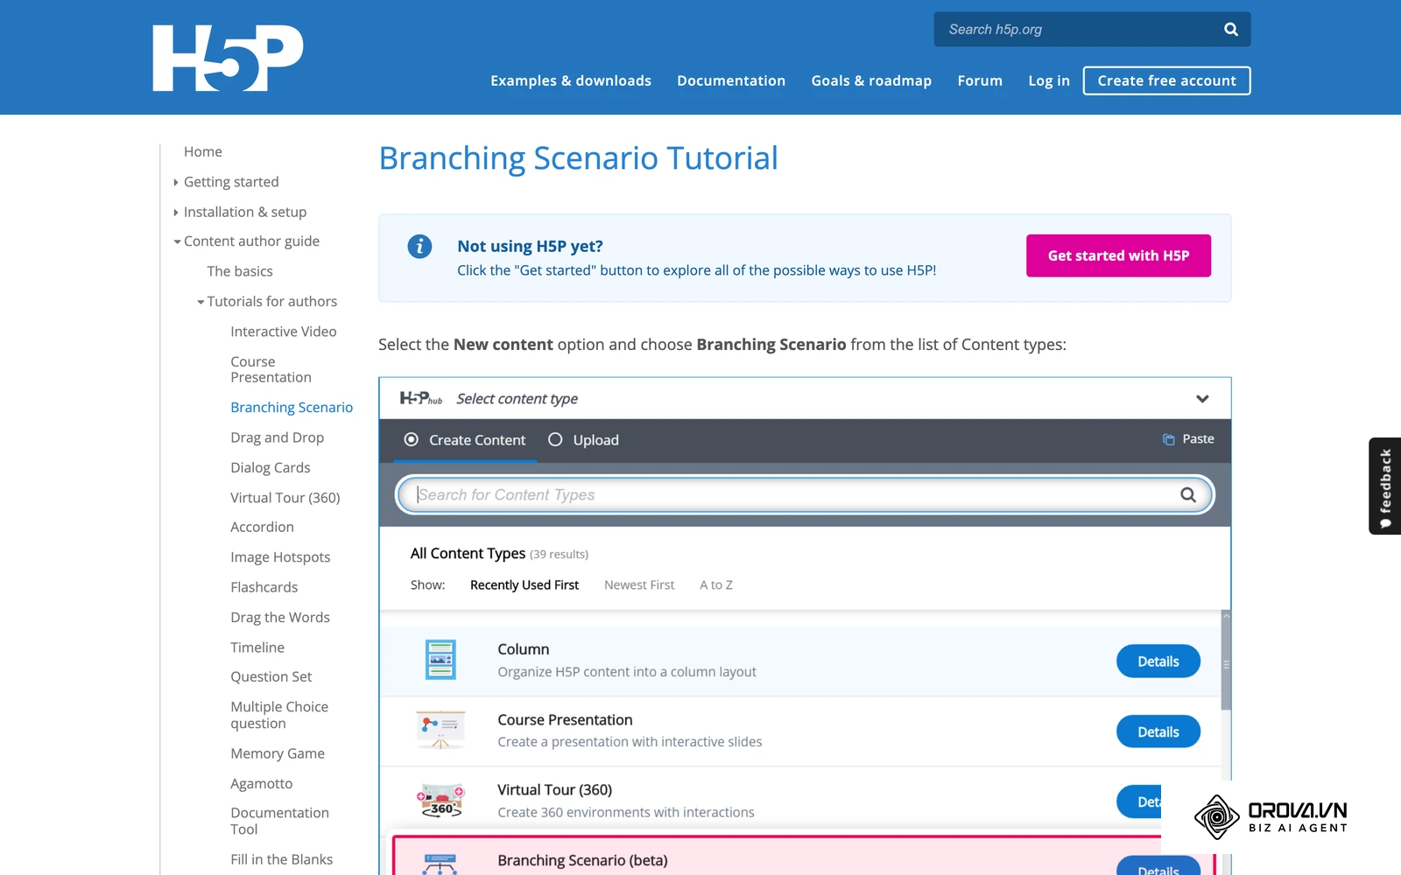Open Interactive Video tutorial link
Image resolution: width=1401 pixels, height=875 pixels.
pyautogui.click(x=283, y=332)
